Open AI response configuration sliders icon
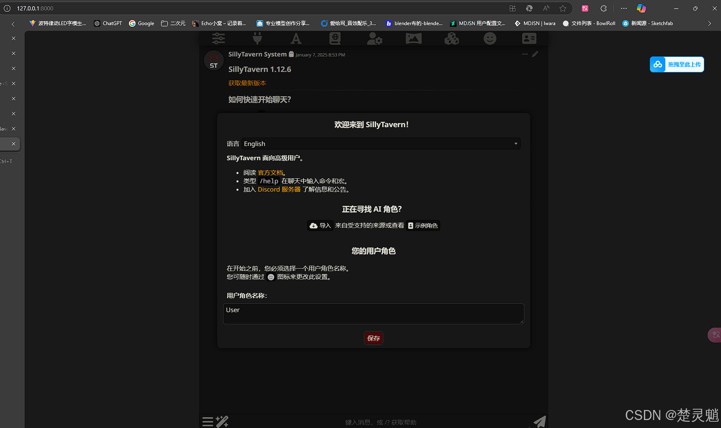Viewport: 721px width, 428px height. click(218, 38)
